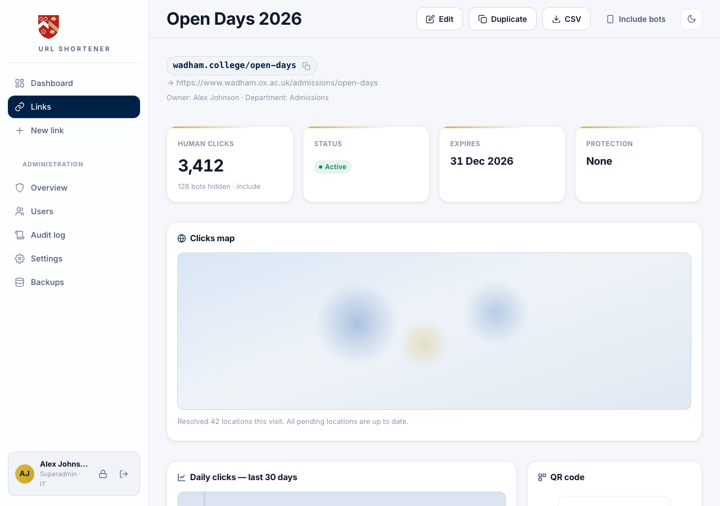Open the Dashboard page
720x506 pixels.
[74, 83]
